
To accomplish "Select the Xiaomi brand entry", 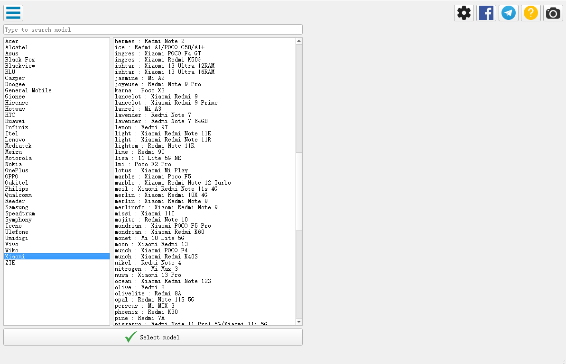I will click(15, 257).
